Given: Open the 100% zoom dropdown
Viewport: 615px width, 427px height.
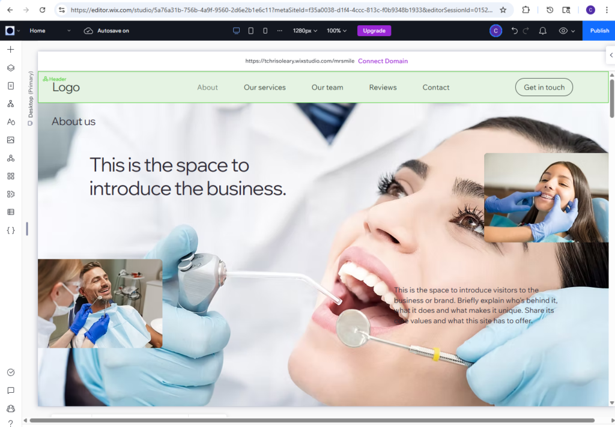Looking at the screenshot, I should 336,31.
